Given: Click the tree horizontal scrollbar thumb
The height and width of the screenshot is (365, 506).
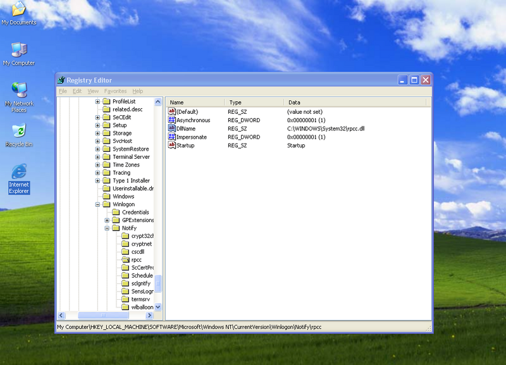Looking at the screenshot, I should pos(103,315).
